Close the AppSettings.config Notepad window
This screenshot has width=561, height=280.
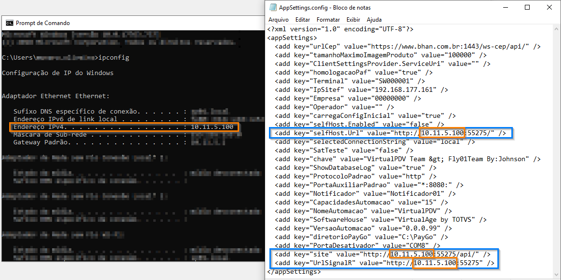pyautogui.click(x=549, y=7)
